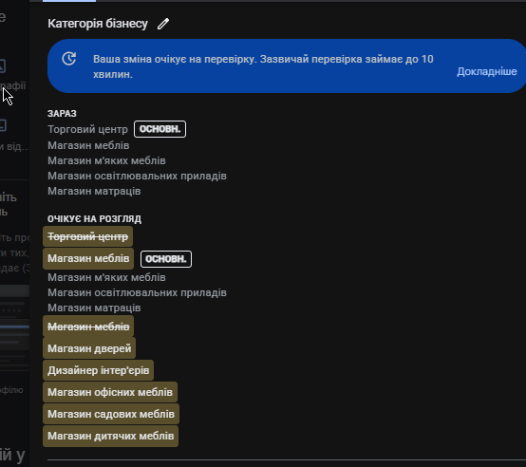Click the highlighted Магазин офісних меблів category

(110, 392)
